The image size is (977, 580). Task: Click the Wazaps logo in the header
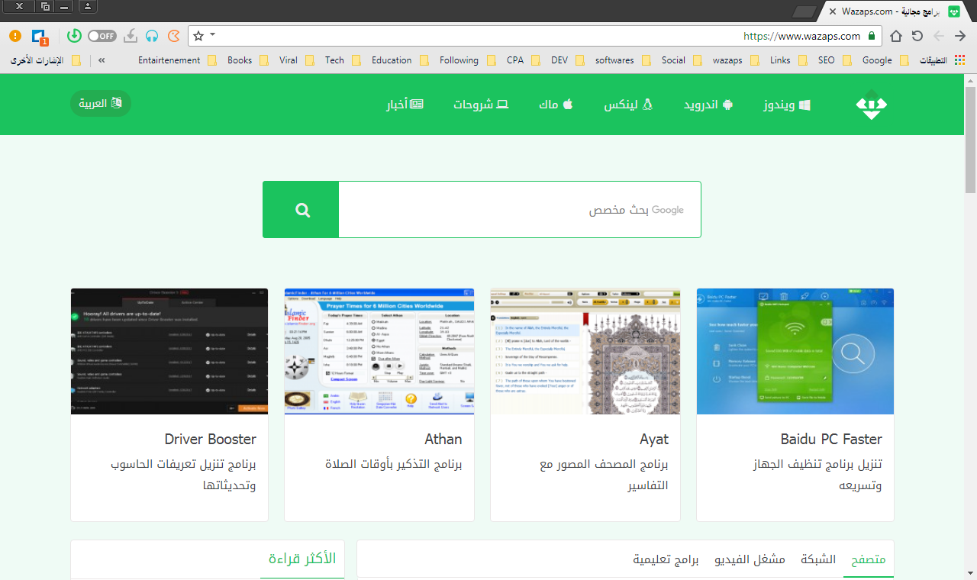pyautogui.click(x=871, y=105)
